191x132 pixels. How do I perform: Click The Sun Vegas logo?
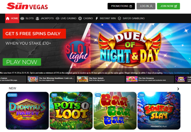pos(27,6)
